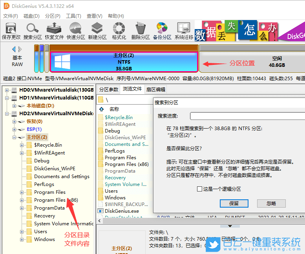
Task: Open the 工具(T) menu
Action: pyautogui.click(x=73, y=16)
